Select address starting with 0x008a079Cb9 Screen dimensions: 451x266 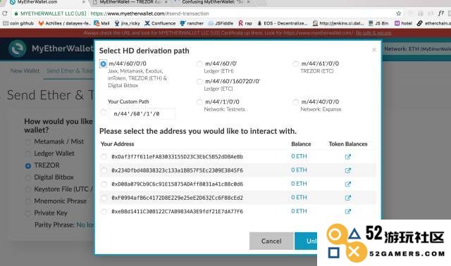[104, 184]
